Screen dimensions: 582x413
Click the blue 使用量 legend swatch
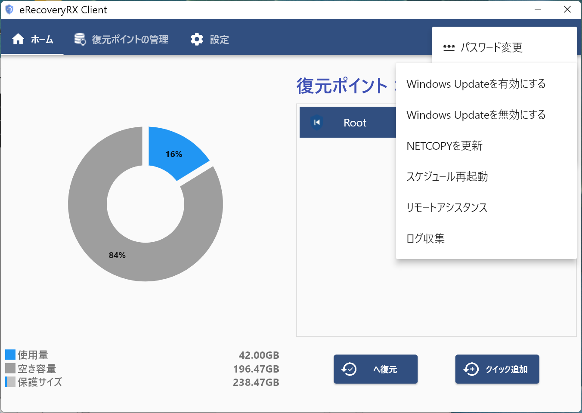tap(10, 355)
